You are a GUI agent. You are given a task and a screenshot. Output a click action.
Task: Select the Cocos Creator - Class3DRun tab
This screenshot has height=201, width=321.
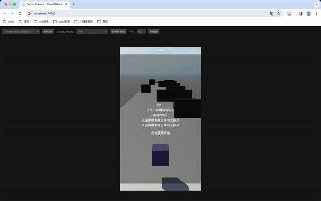tap(44, 4)
